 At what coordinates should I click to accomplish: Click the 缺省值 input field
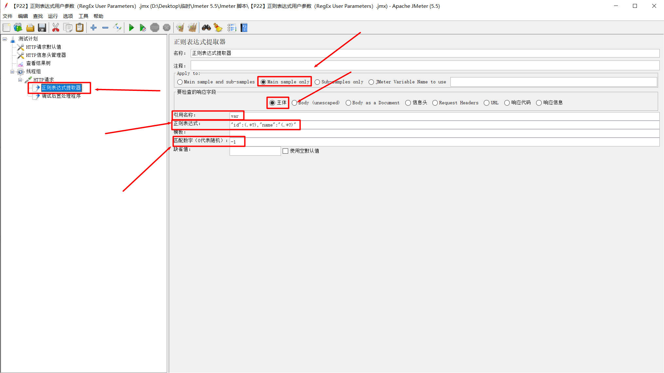tap(255, 151)
